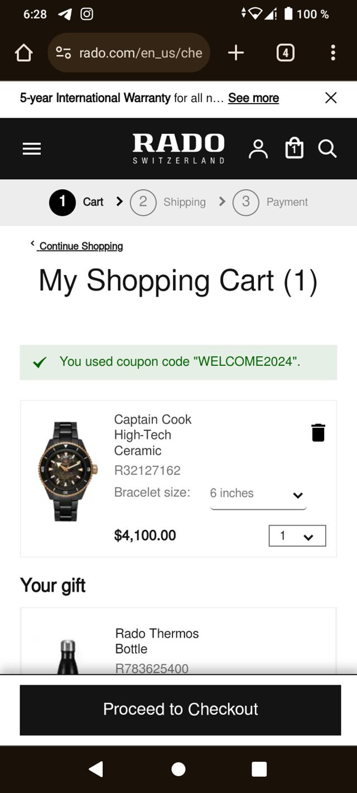Open the hamburger navigation menu

(32, 149)
